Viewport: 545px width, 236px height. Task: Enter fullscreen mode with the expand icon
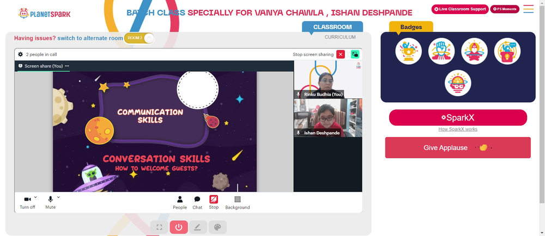pos(159,227)
